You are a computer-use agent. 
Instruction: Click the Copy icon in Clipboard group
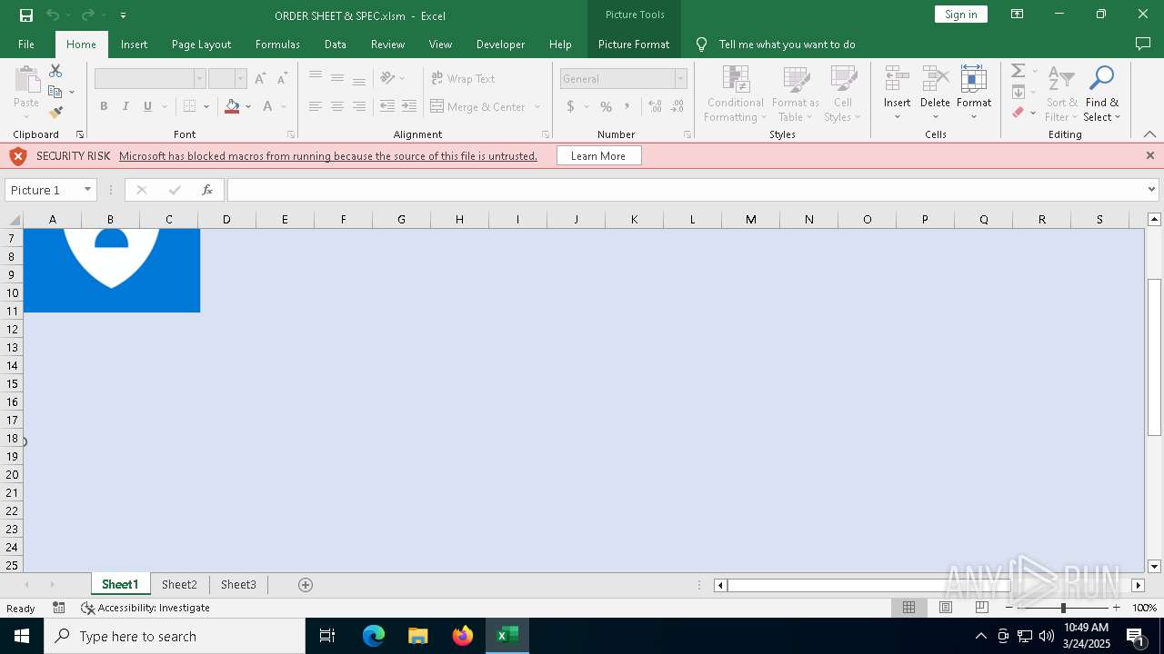point(55,92)
